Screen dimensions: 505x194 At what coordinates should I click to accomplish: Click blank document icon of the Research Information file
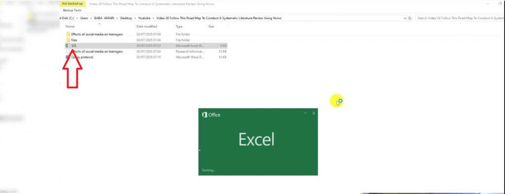(68, 51)
